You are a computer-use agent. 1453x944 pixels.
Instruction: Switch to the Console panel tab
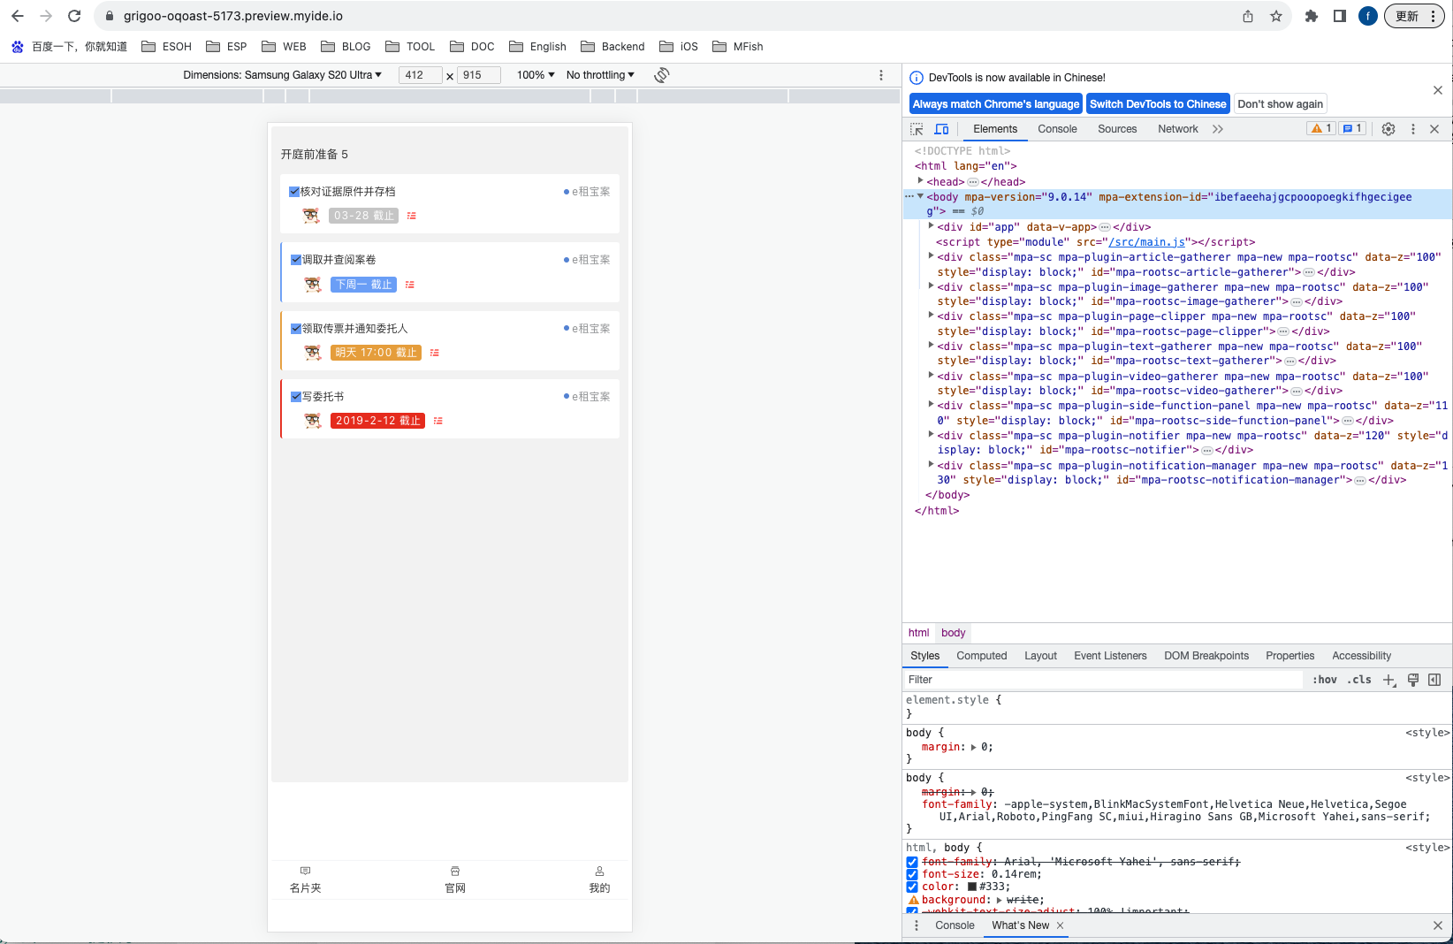[1057, 129]
